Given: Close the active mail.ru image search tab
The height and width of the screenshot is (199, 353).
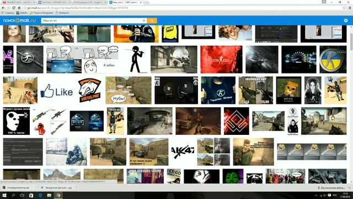Looking at the screenshot, I should click(x=141, y=2).
